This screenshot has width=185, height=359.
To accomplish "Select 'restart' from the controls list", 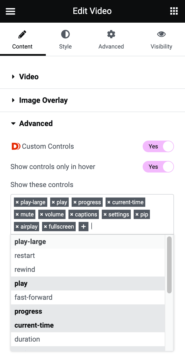I will 25,256.
